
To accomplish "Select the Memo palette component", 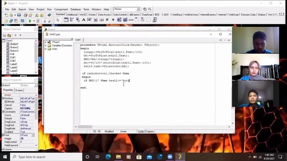I will [x=96, y=20].
